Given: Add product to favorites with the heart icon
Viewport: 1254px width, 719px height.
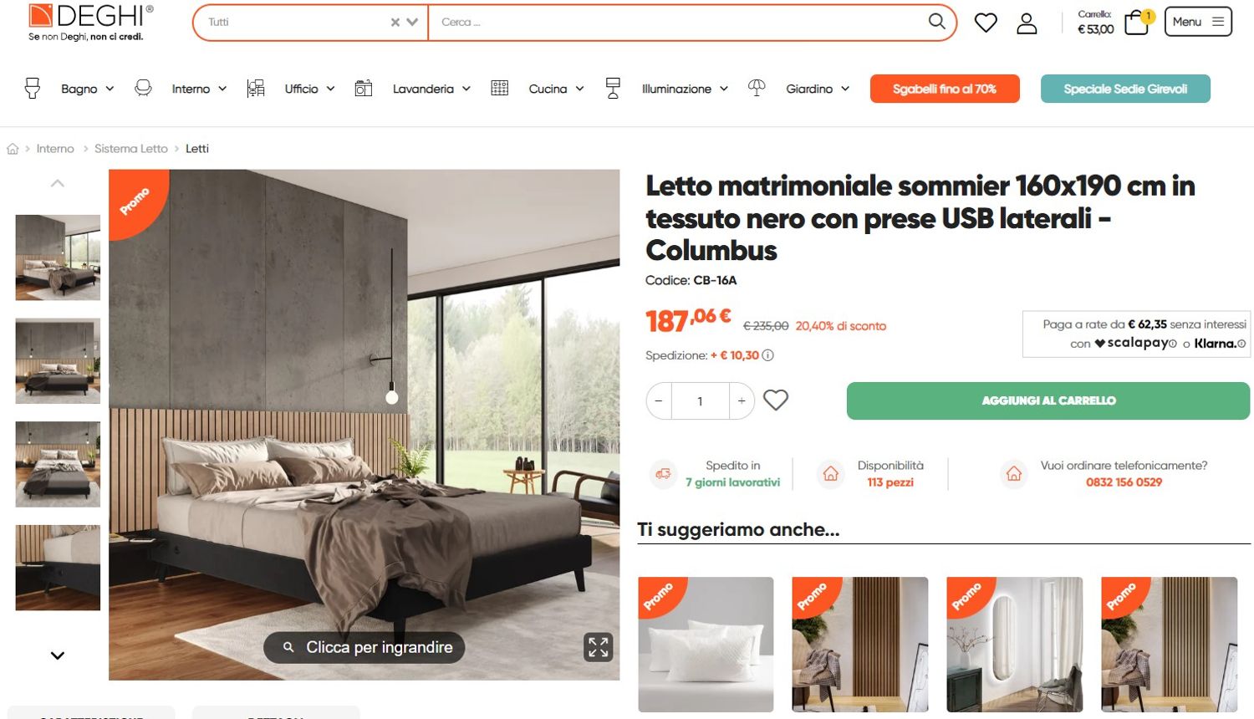Looking at the screenshot, I should [776, 400].
